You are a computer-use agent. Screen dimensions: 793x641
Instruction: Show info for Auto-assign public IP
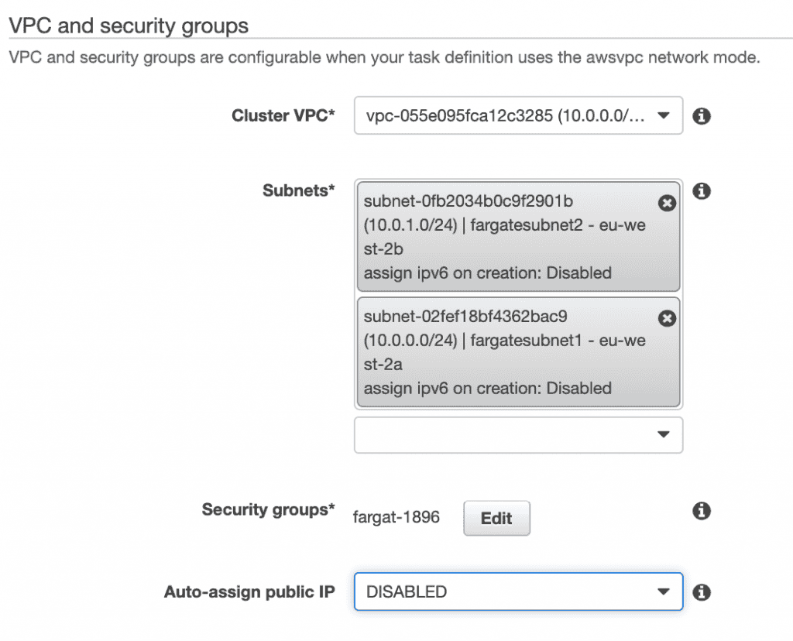coord(702,592)
